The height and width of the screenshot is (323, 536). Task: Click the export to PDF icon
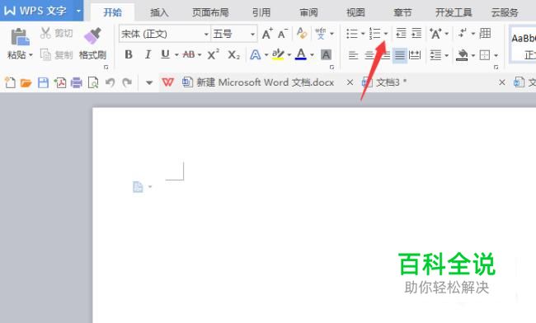[60, 82]
